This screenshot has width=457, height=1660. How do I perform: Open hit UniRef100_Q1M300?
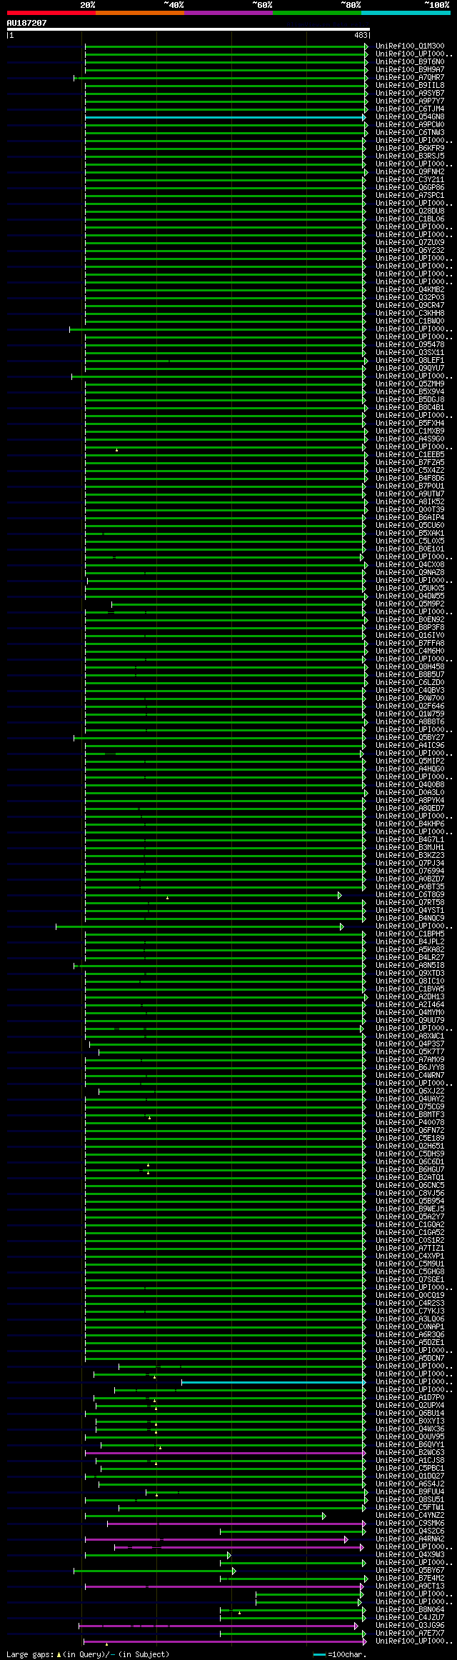(410, 46)
